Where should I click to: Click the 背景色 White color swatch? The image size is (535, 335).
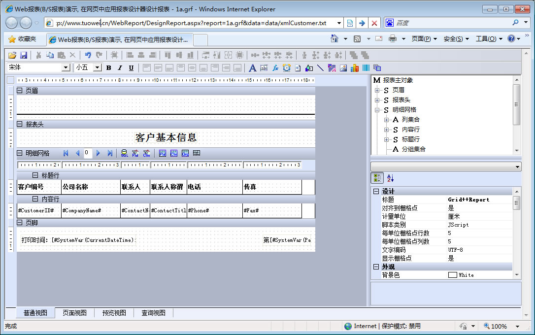point(452,275)
